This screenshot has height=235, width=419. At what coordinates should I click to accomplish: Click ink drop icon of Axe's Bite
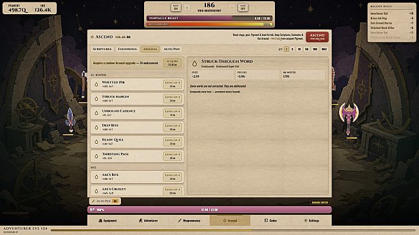[x=97, y=177]
